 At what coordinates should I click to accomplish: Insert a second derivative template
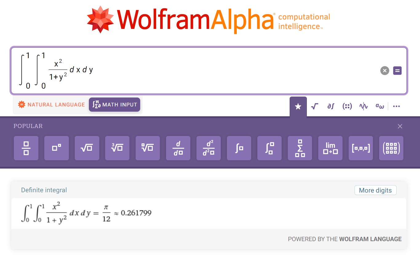[x=209, y=148]
